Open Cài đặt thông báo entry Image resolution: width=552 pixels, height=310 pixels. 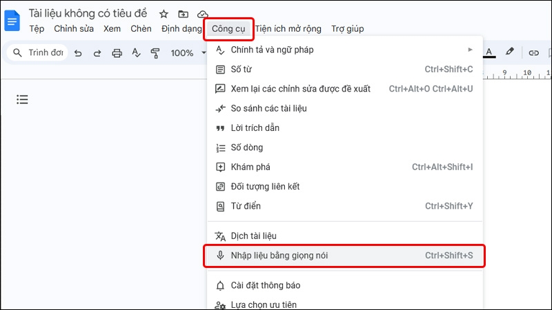pyautogui.click(x=345, y=285)
